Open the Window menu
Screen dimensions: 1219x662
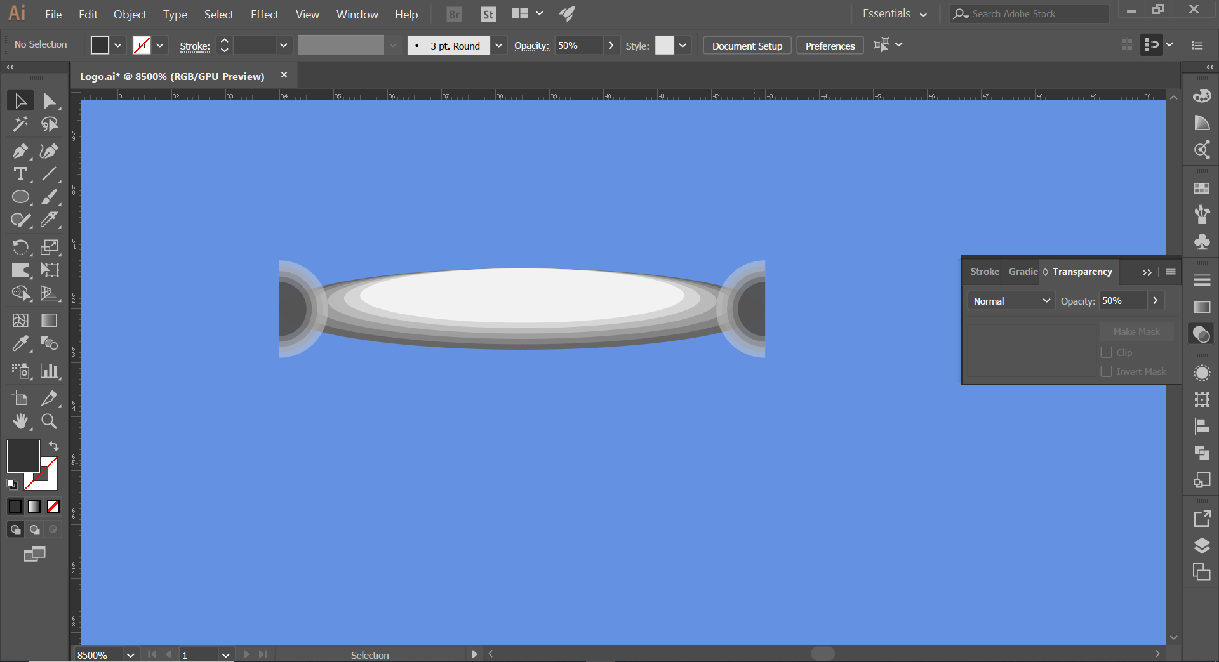(x=357, y=14)
